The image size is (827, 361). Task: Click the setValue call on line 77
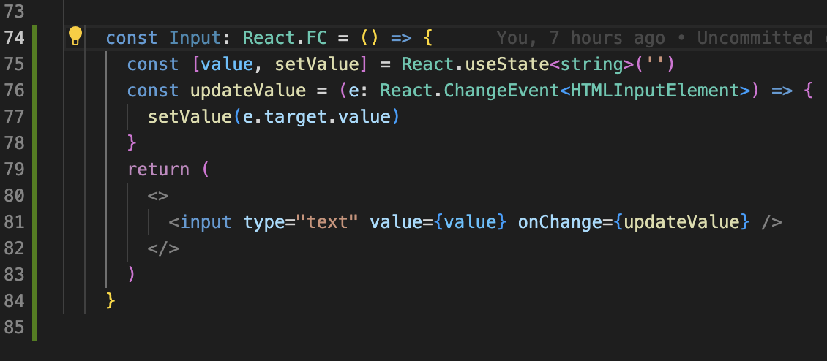tap(190, 117)
